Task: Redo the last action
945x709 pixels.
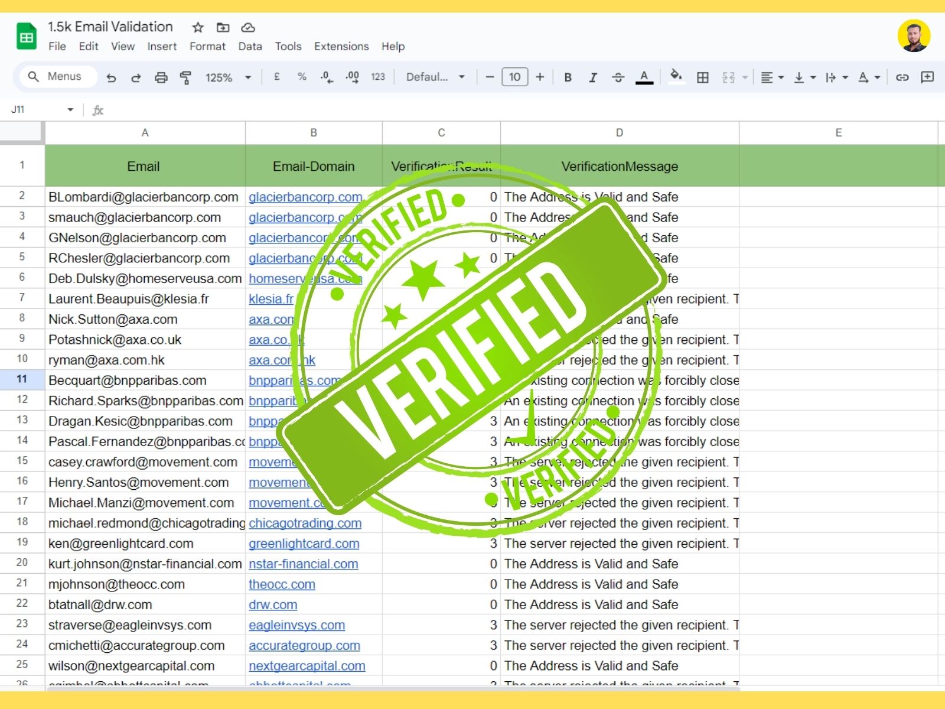Action: point(136,77)
